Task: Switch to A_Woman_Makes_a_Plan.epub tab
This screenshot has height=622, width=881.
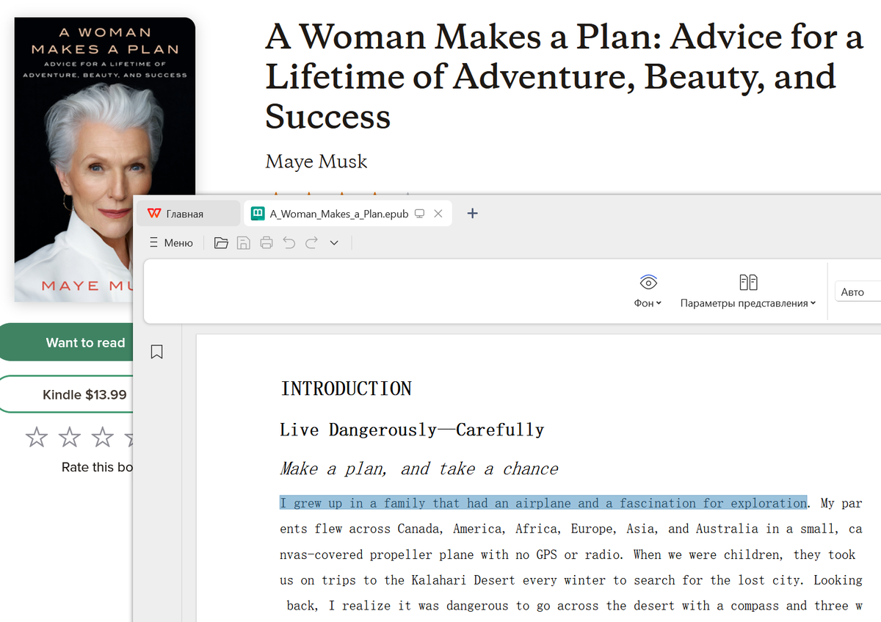Action: click(x=338, y=214)
